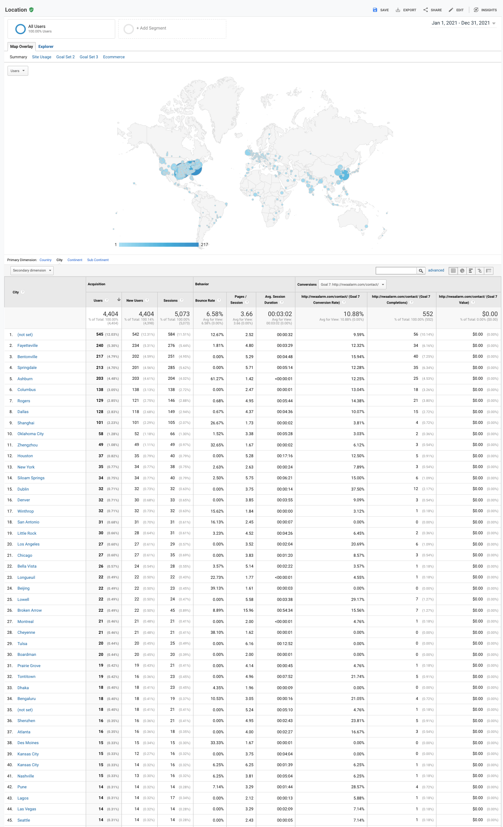
Task: Click help icon next to City header
Action: [x=23, y=292]
